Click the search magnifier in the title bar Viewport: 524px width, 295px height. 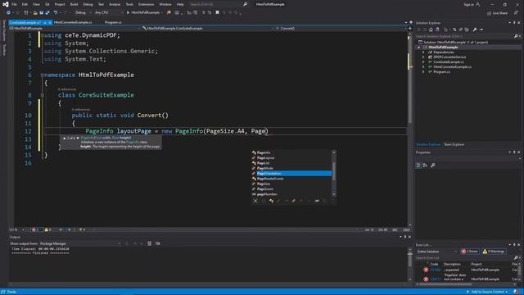click(x=246, y=4)
